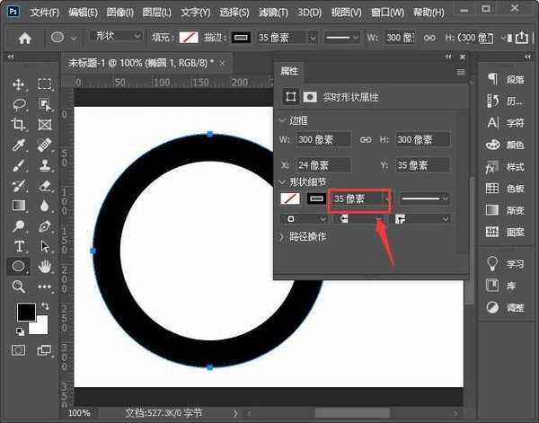The width and height of the screenshot is (539, 423).
Task: Select the Eyedropper tool
Action: (x=19, y=145)
